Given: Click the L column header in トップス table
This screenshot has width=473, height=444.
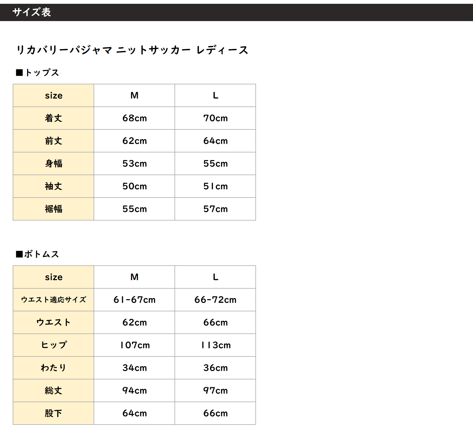Looking at the screenshot, I should [x=215, y=95].
